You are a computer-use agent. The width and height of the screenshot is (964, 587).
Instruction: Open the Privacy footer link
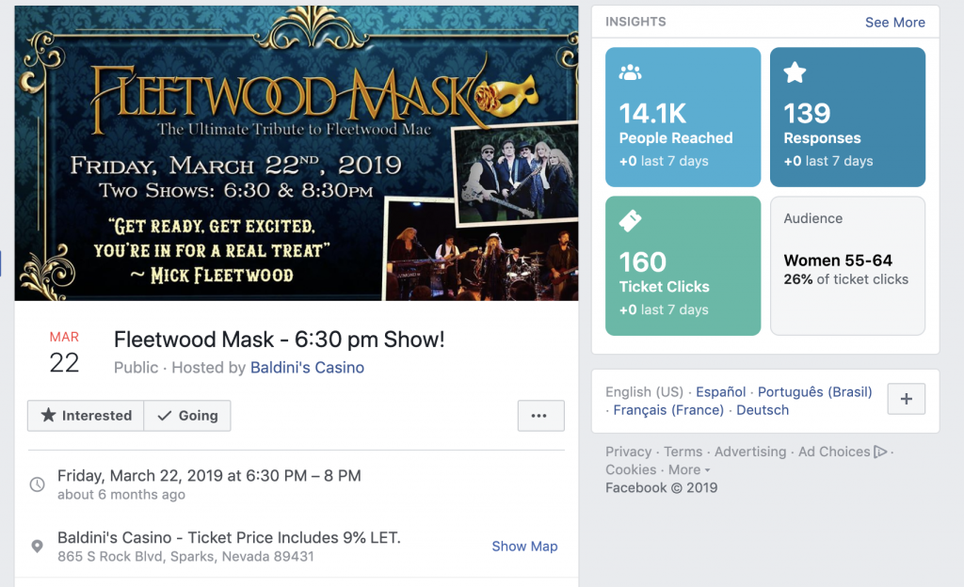click(628, 452)
